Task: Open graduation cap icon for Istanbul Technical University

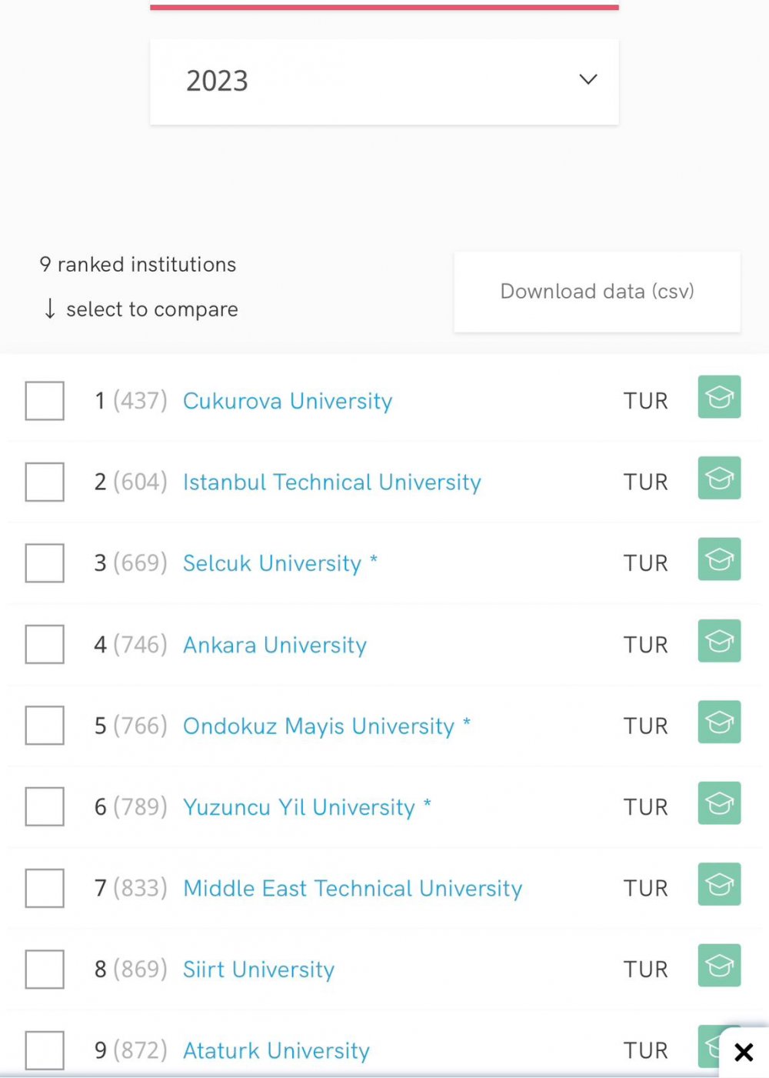Action: (x=719, y=478)
